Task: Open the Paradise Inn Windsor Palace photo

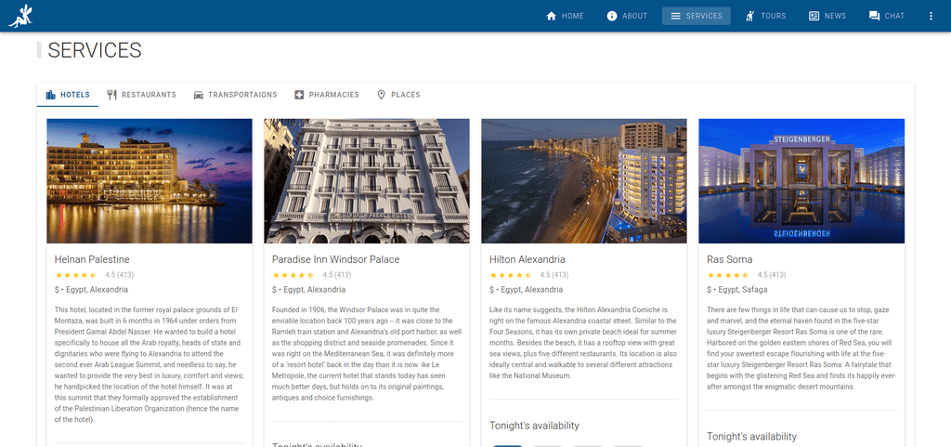Action: pos(367,180)
